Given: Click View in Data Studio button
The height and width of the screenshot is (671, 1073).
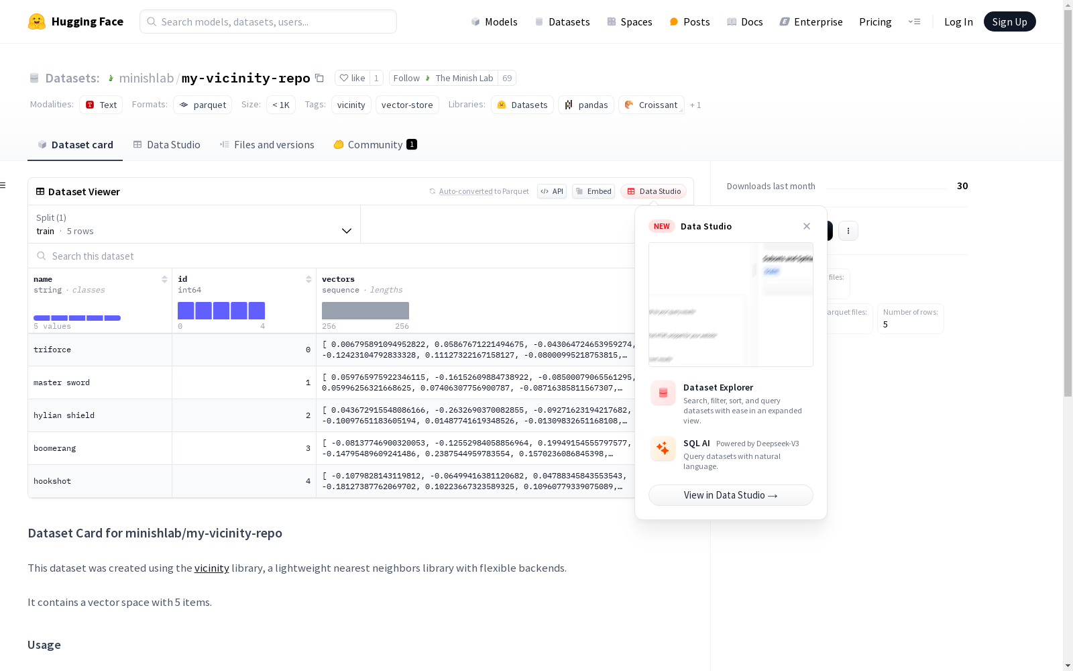Looking at the screenshot, I should pos(731,495).
